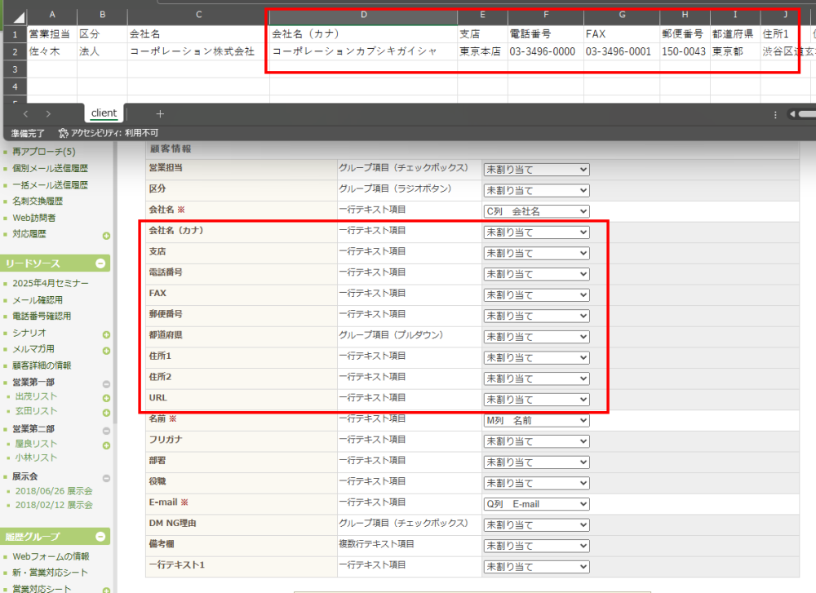Image resolution: width=816 pixels, height=593 pixels.
Task: Collapse the 営業第一部 group
Action: (x=106, y=383)
